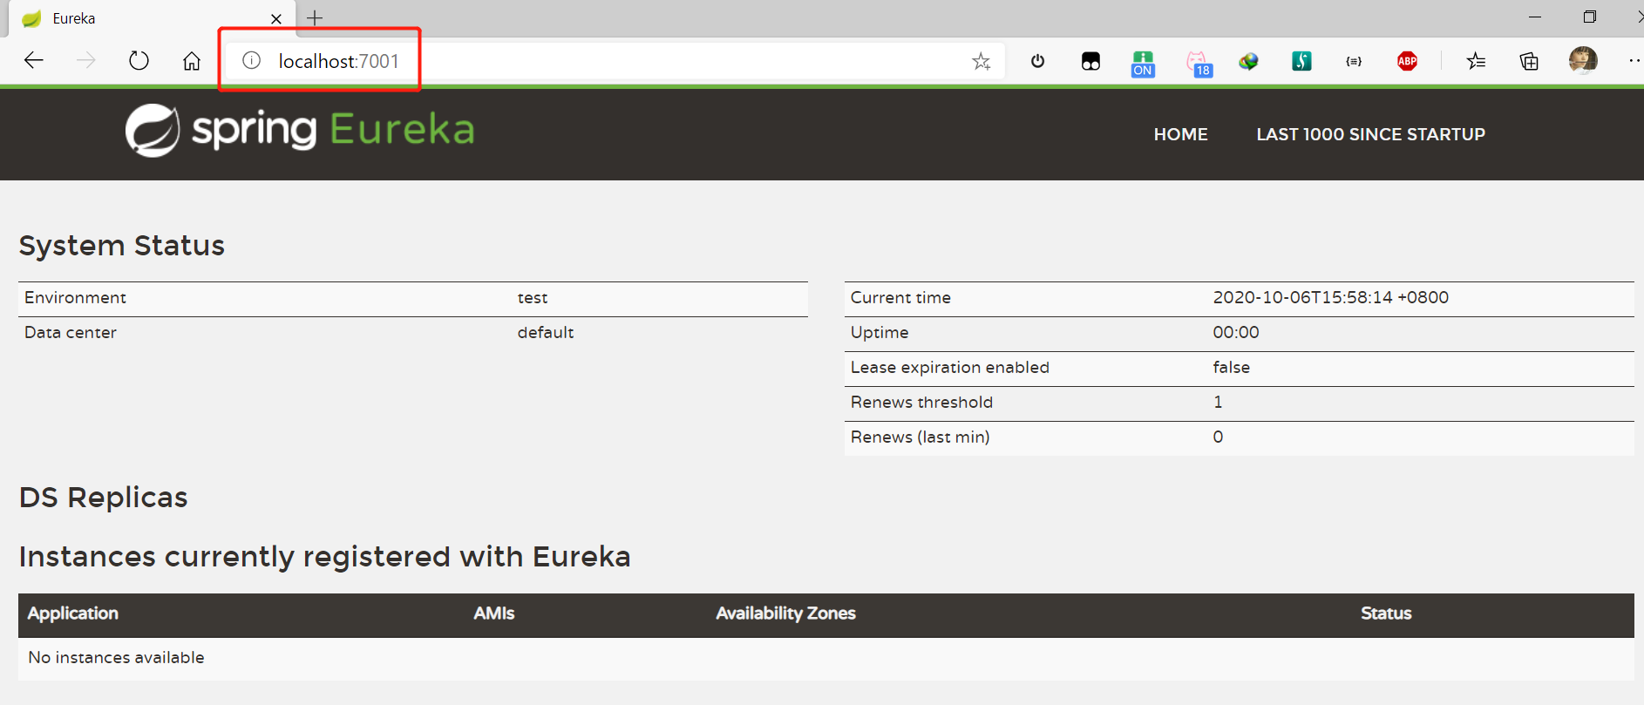
Task: Restore down the browser window
Action: tap(1589, 17)
